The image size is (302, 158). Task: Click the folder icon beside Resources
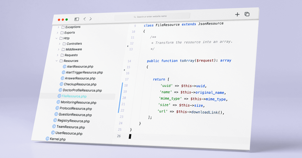click(62, 61)
